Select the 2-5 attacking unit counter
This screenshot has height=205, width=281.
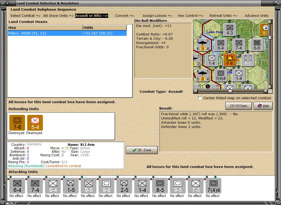(x=124, y=186)
